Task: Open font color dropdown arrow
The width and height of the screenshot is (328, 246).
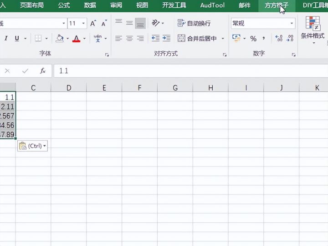Action: 85,39
